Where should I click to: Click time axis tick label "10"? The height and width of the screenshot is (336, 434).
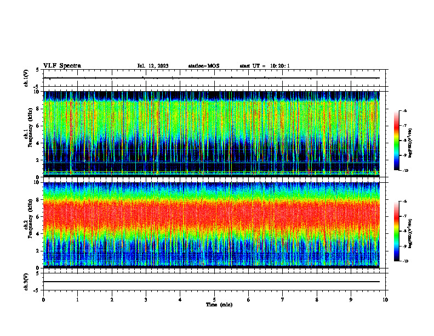[385, 300]
